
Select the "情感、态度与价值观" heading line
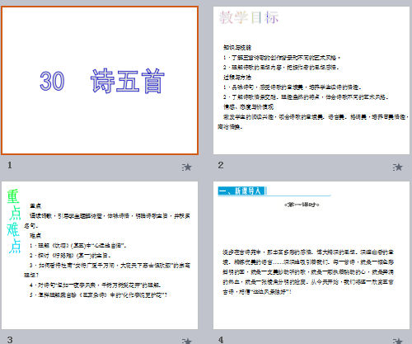tap(248, 106)
